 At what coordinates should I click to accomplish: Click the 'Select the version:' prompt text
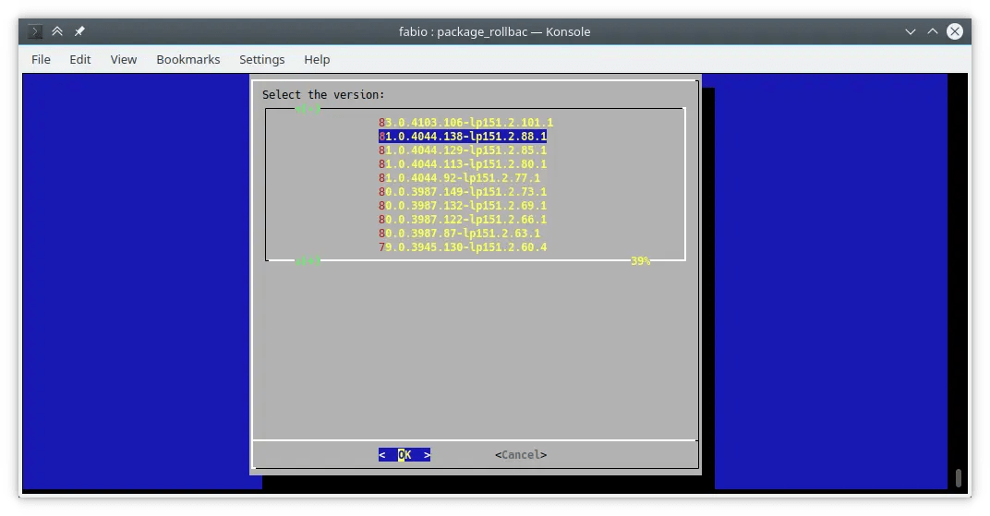pos(323,95)
